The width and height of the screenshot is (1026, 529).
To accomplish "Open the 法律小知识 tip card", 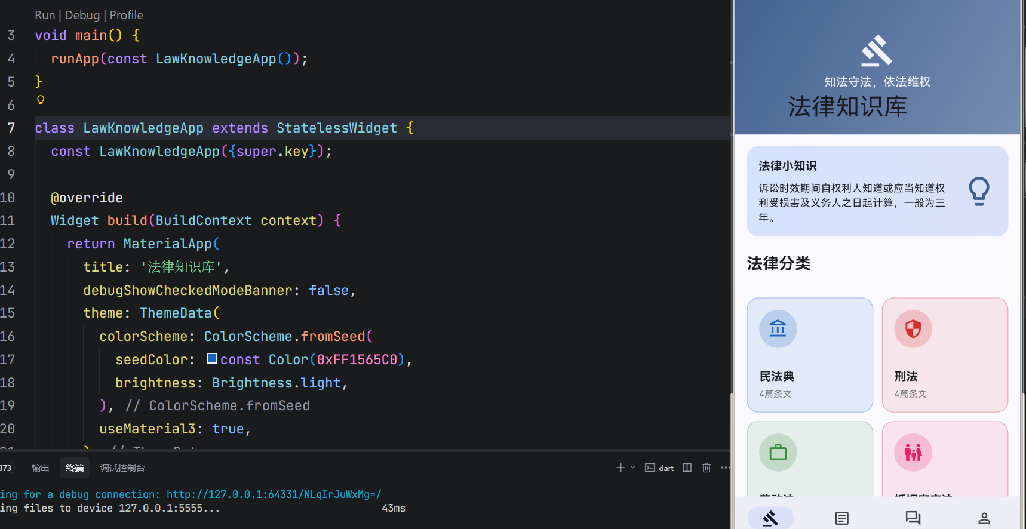I will (877, 191).
